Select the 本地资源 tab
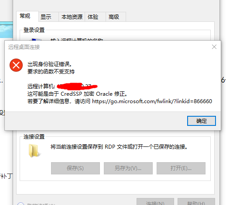This screenshot has height=205, width=226. click(x=72, y=17)
